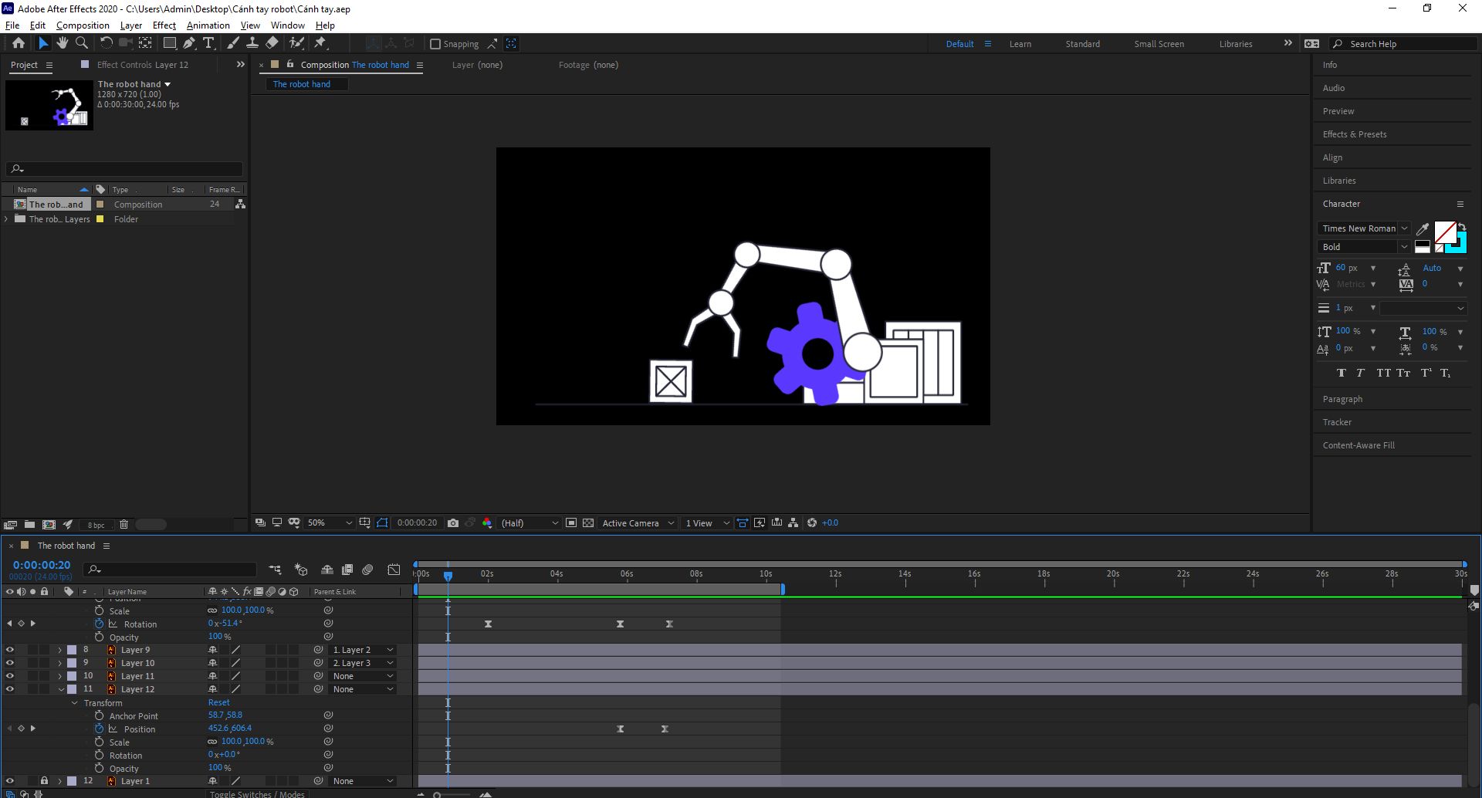Click the trash icon in Project panel
This screenshot has height=798, width=1482.
(x=123, y=525)
